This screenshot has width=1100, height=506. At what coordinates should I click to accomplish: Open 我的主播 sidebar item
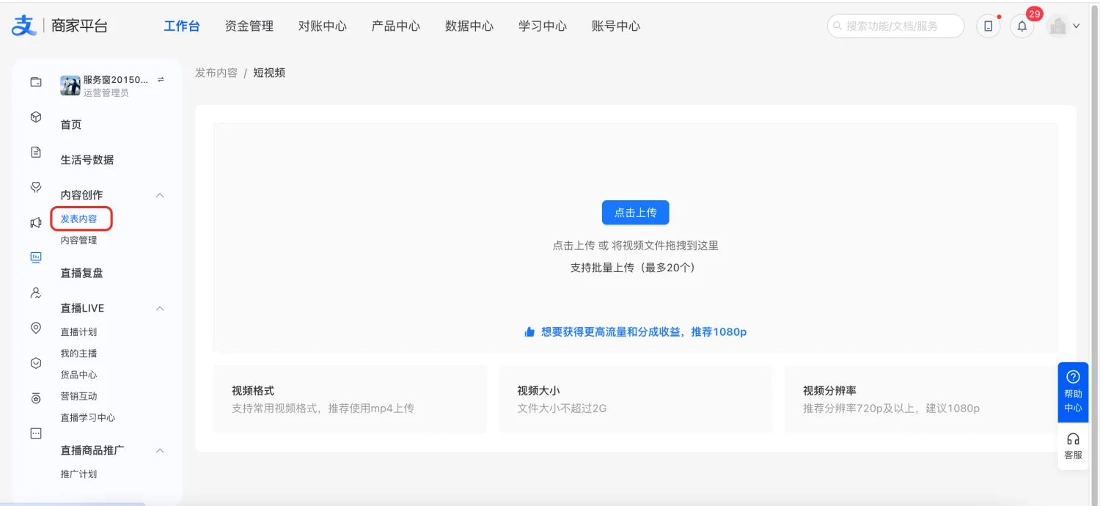(x=78, y=353)
